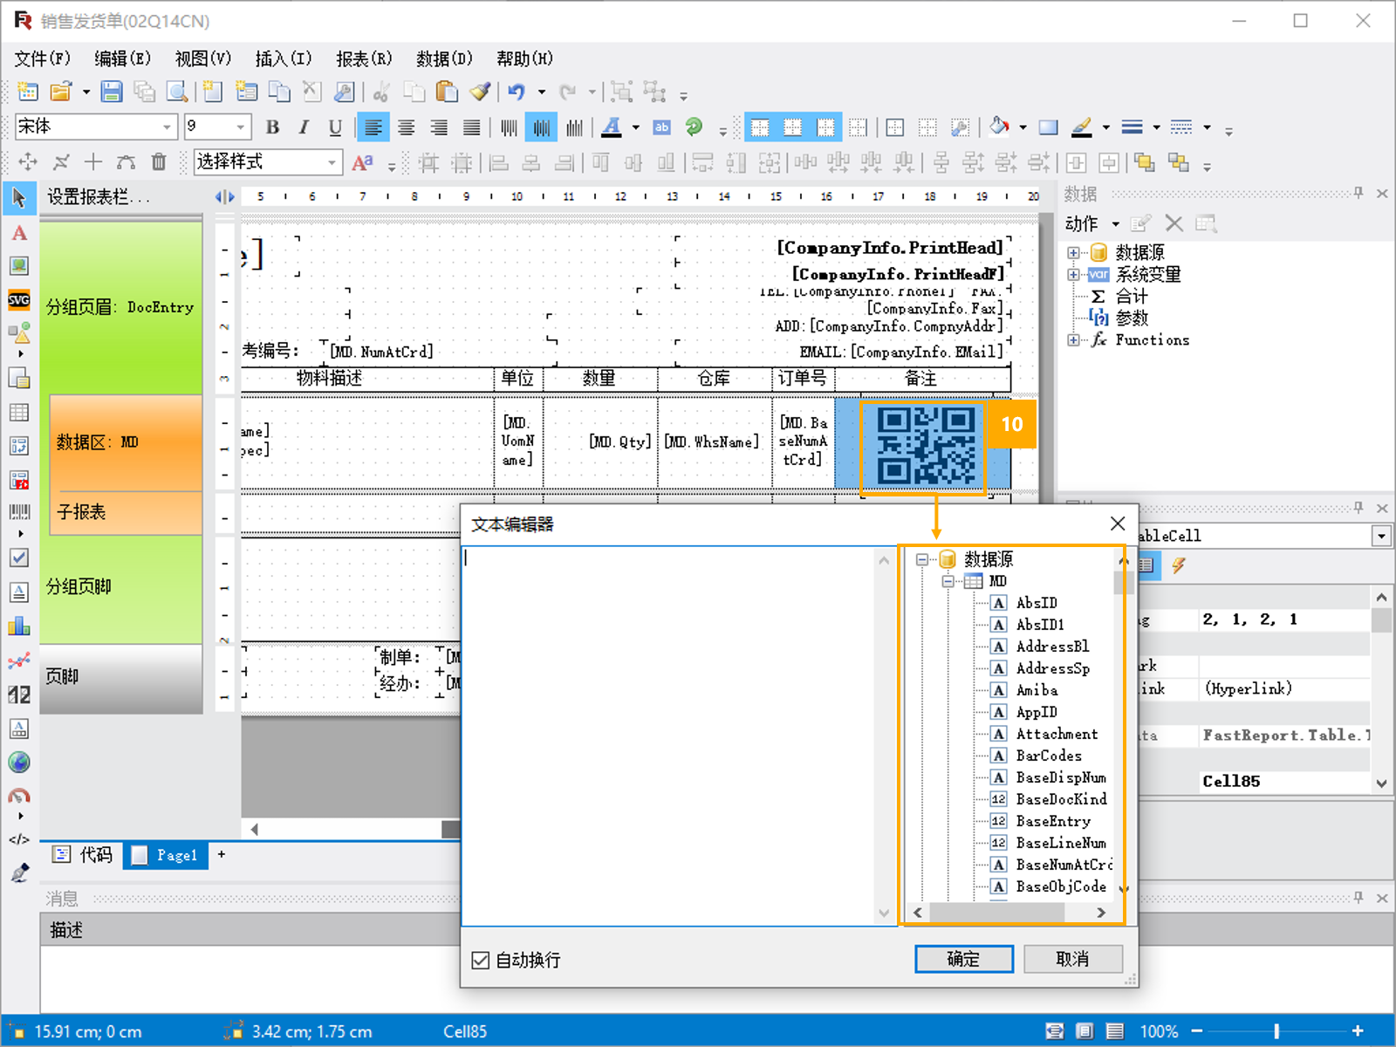Toggle vertical align middle button
Viewport: 1396px width, 1047px height.
coord(542,127)
